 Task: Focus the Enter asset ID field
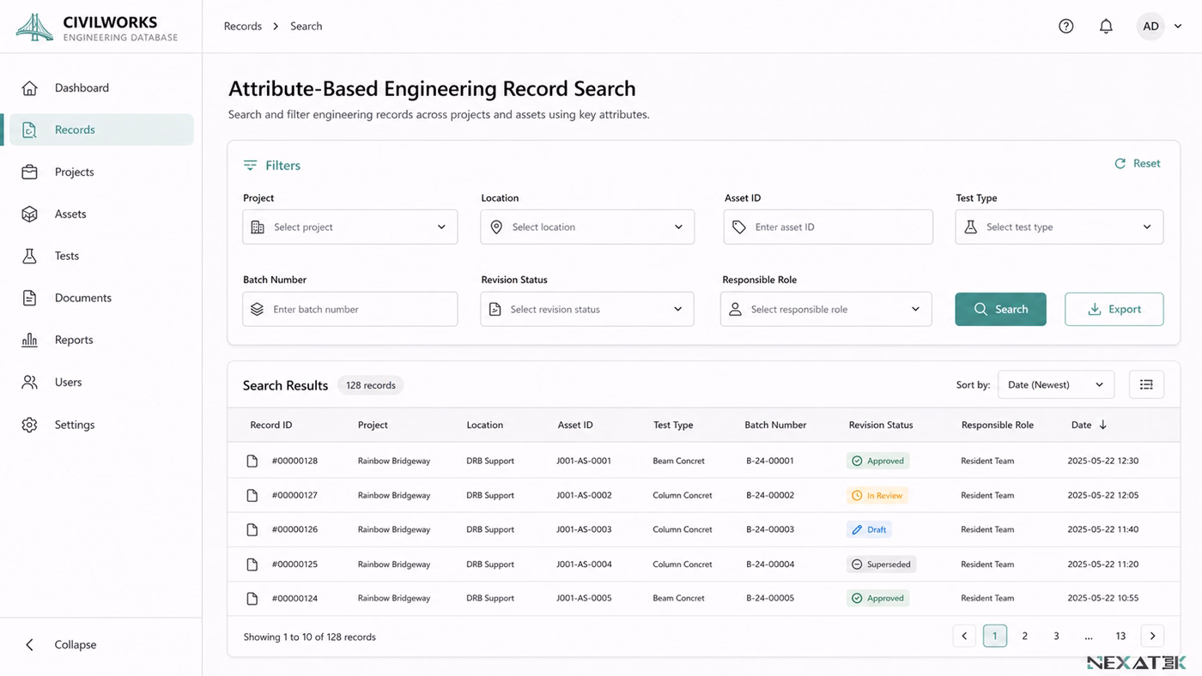pyautogui.click(x=828, y=227)
